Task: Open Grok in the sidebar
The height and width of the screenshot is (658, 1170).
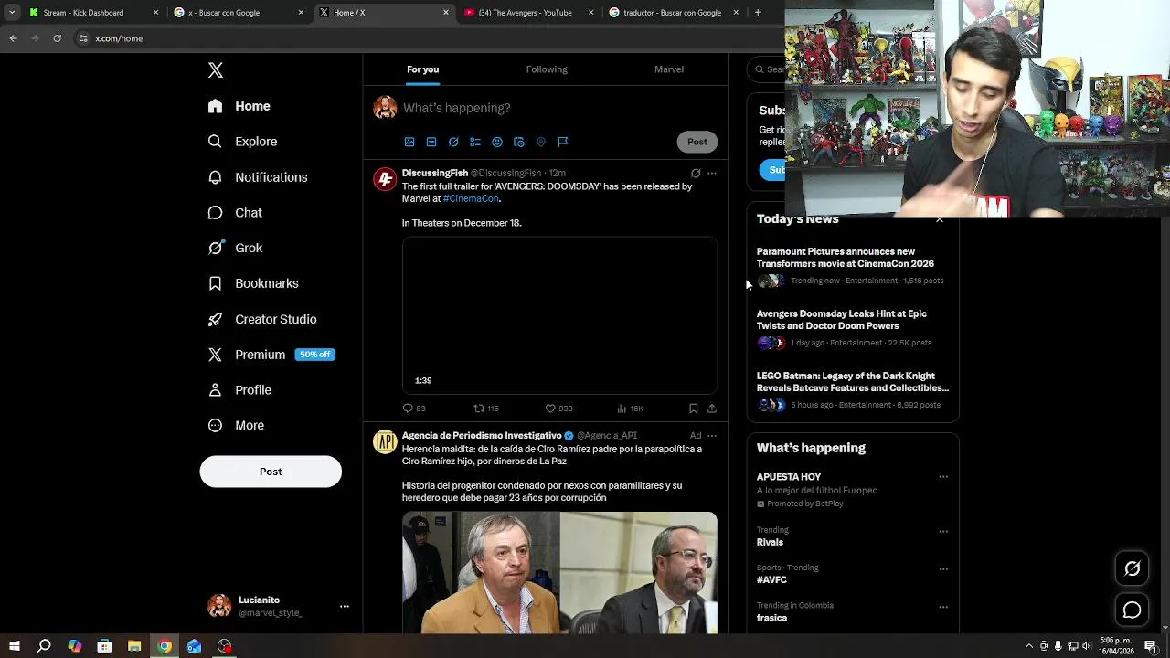Action: [x=235, y=248]
